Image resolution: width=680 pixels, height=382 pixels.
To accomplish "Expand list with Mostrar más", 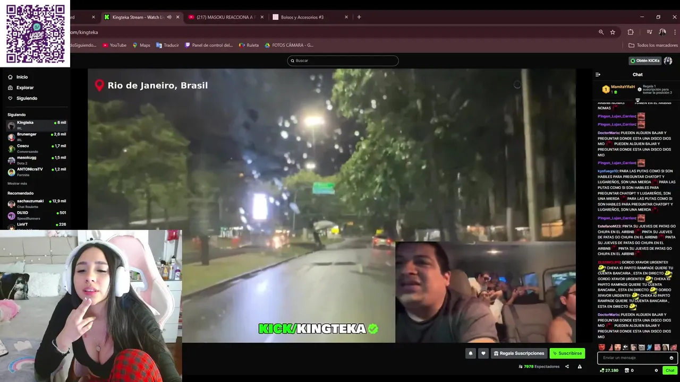I will coord(17,184).
